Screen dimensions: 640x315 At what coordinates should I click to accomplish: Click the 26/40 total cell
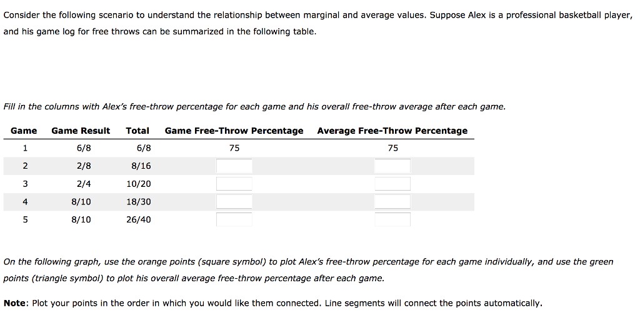click(139, 220)
